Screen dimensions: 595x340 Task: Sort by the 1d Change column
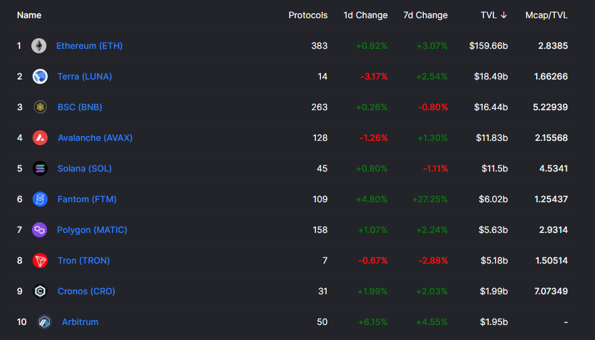pyautogui.click(x=366, y=15)
